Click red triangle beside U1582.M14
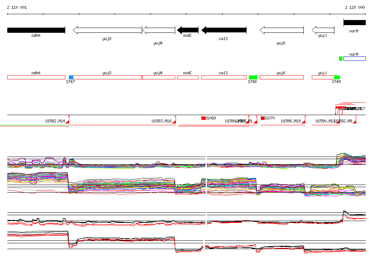373x260 pixels. (67, 122)
